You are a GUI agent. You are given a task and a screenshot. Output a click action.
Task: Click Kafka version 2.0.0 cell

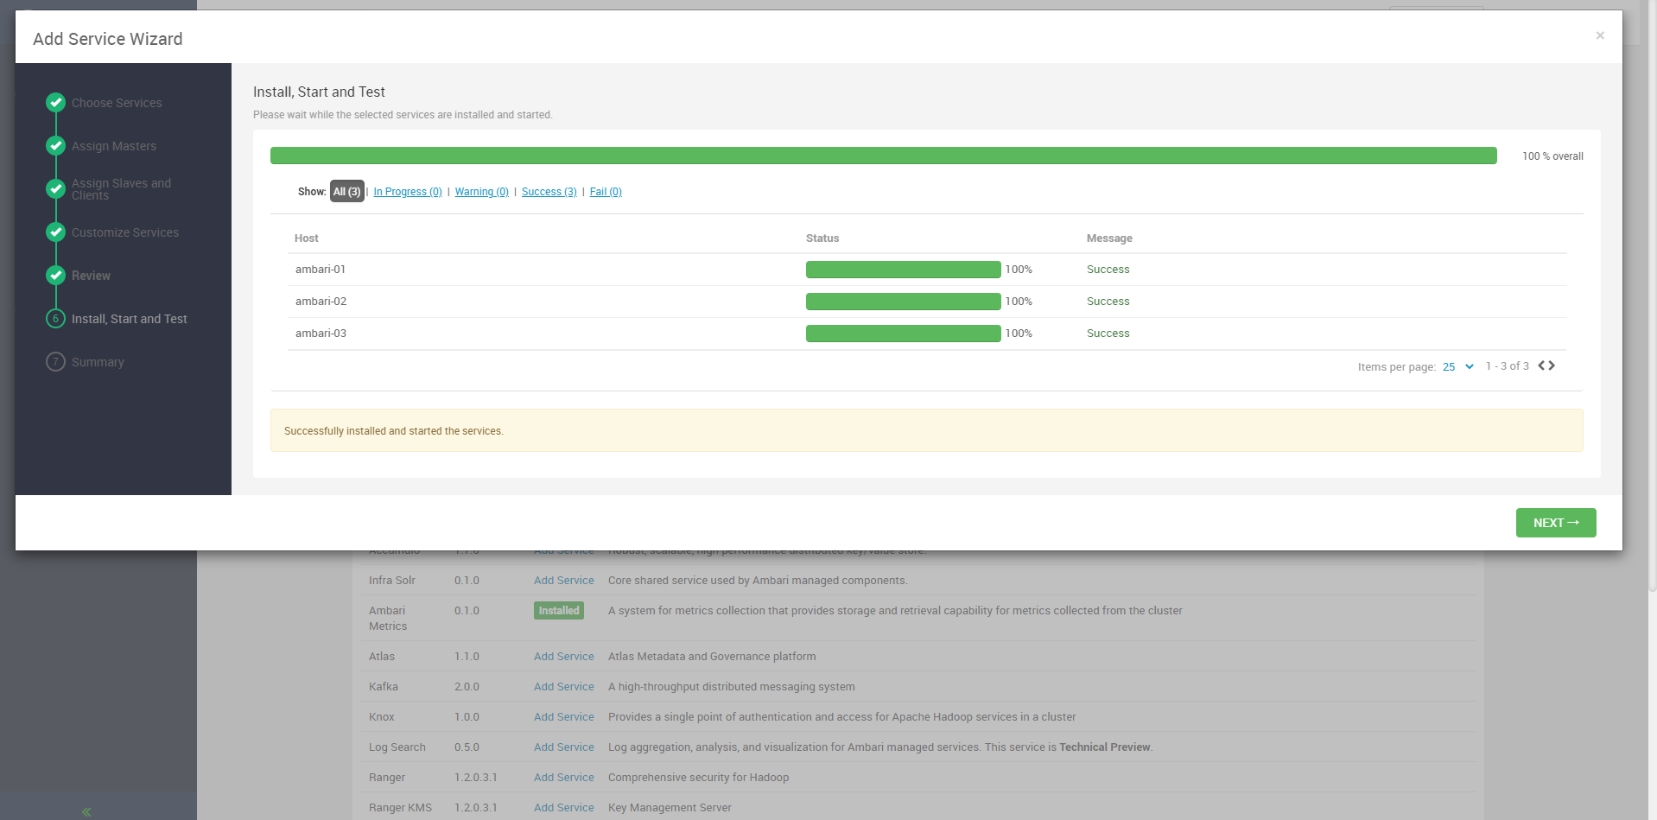(x=467, y=687)
